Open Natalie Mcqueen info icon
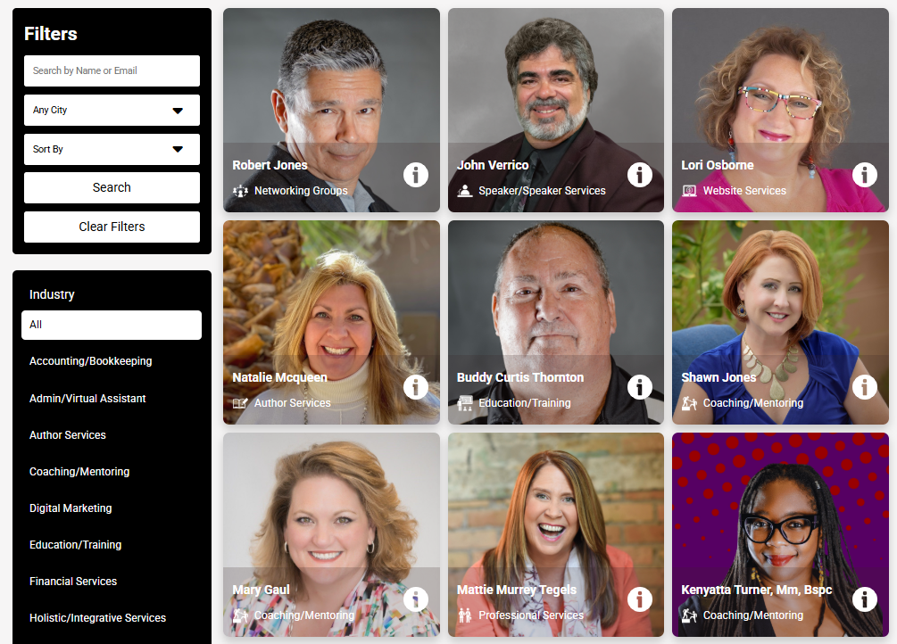The image size is (897, 644). tap(415, 387)
